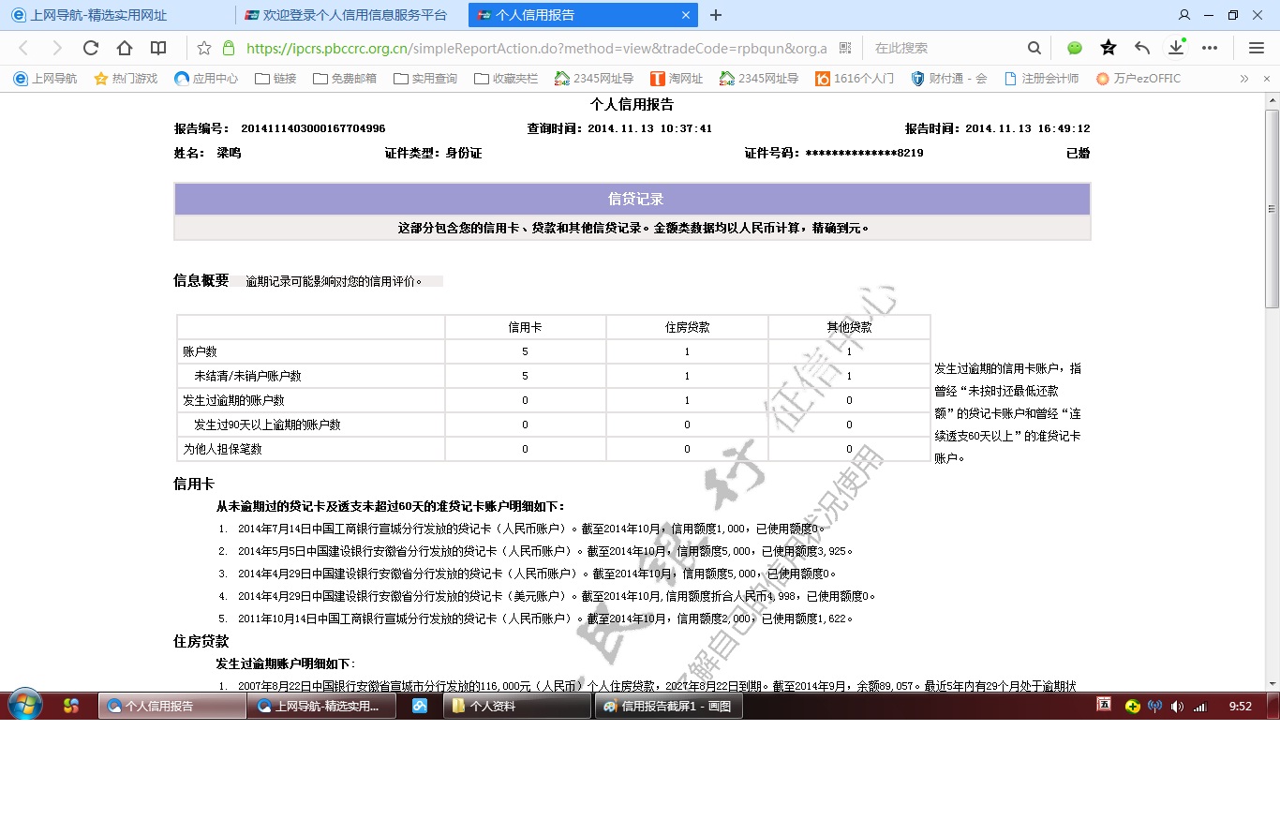Viewport: 1280px width, 820px height.
Task: Open the Windows Start menu
Action: 23,706
